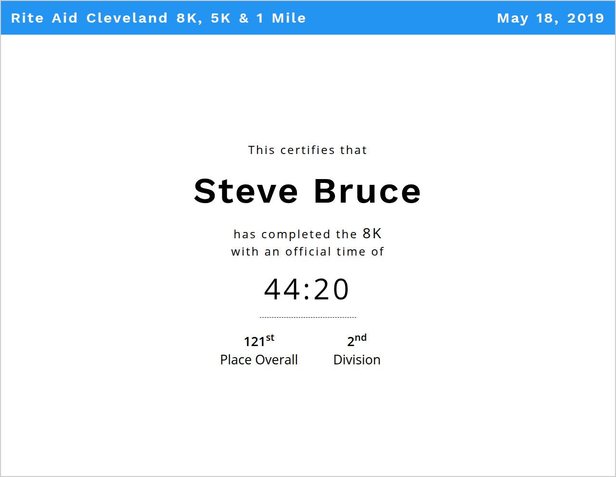The width and height of the screenshot is (616, 477).
Task: Click "This certifies that" text
Action: tap(308, 150)
